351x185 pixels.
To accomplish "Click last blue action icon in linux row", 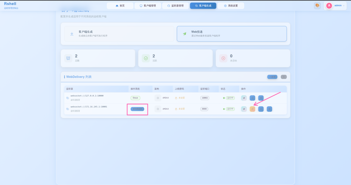I will [261, 98].
